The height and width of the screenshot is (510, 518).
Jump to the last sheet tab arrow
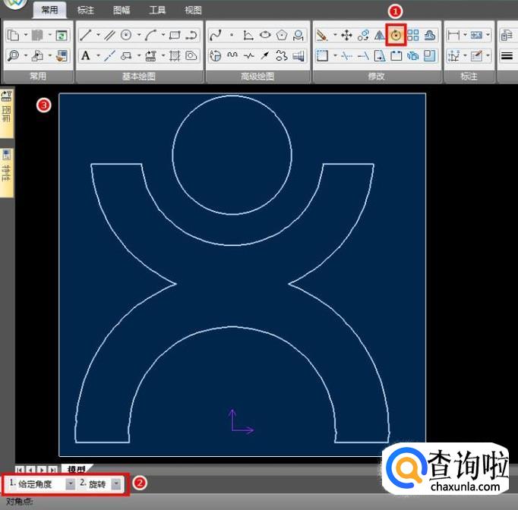coord(52,471)
